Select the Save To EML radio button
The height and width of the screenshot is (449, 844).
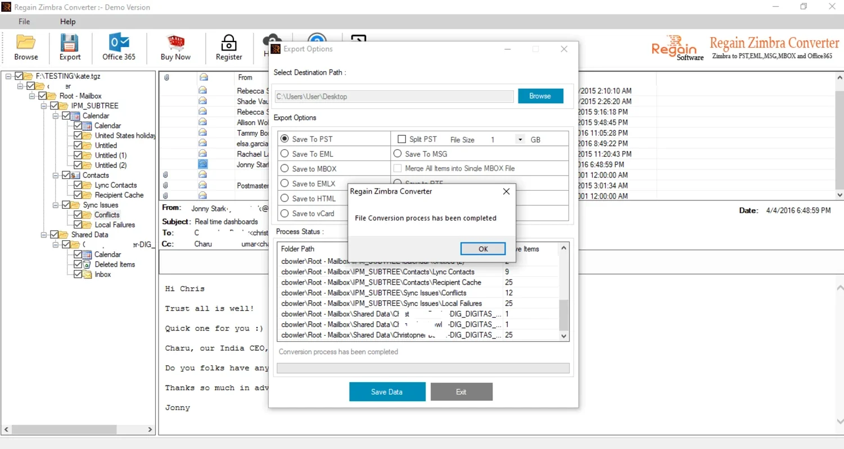click(285, 153)
